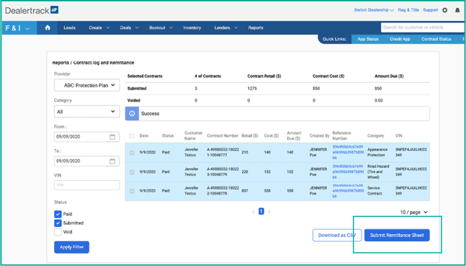The height and width of the screenshot is (266, 466).
Task: Click the To date input field
Action: pos(87,161)
